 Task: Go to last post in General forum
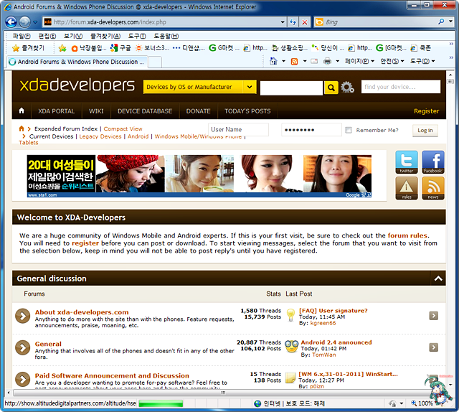[x=433, y=347]
